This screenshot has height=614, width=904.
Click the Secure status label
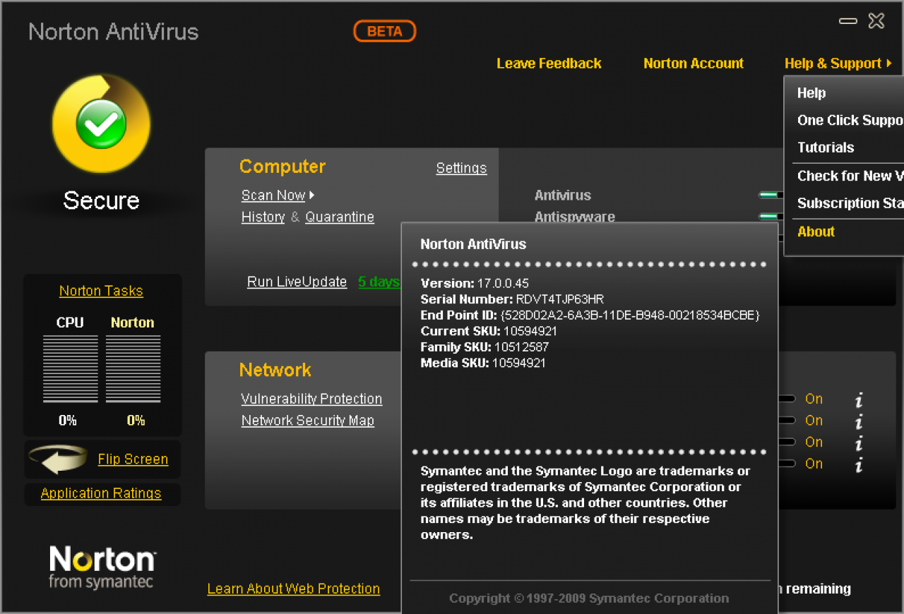pos(101,200)
